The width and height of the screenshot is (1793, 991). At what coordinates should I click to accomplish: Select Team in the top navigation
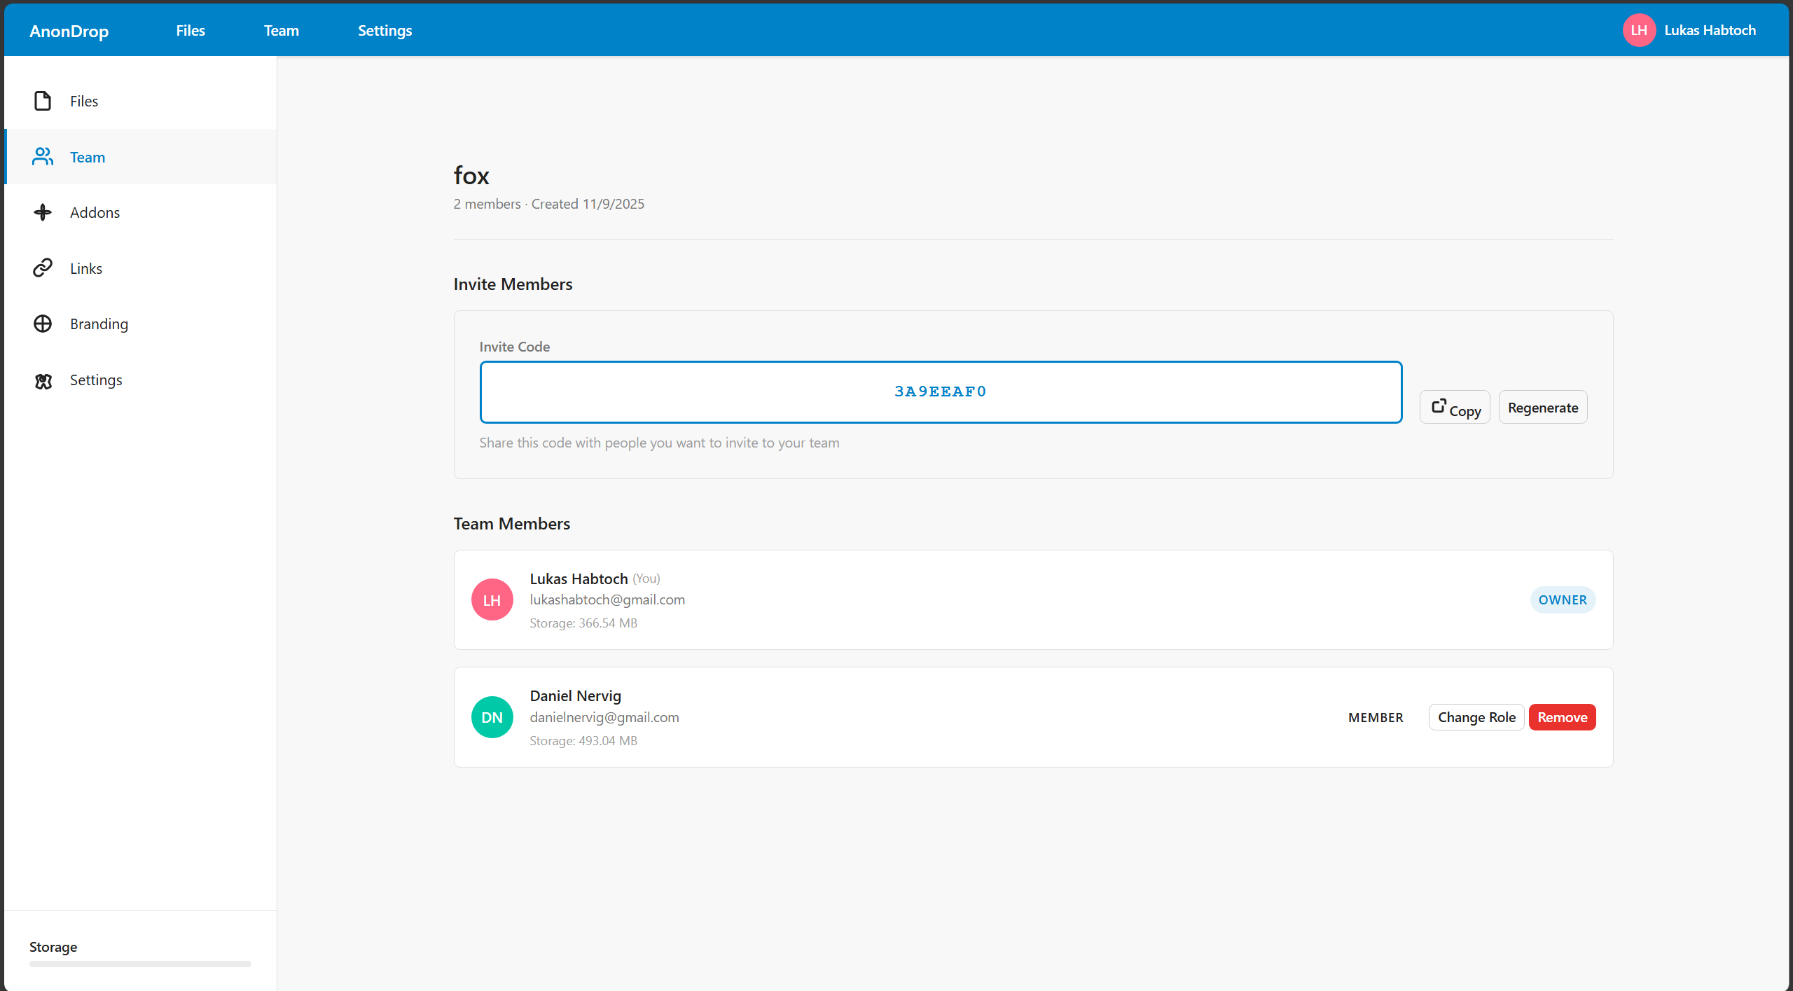tap(281, 30)
